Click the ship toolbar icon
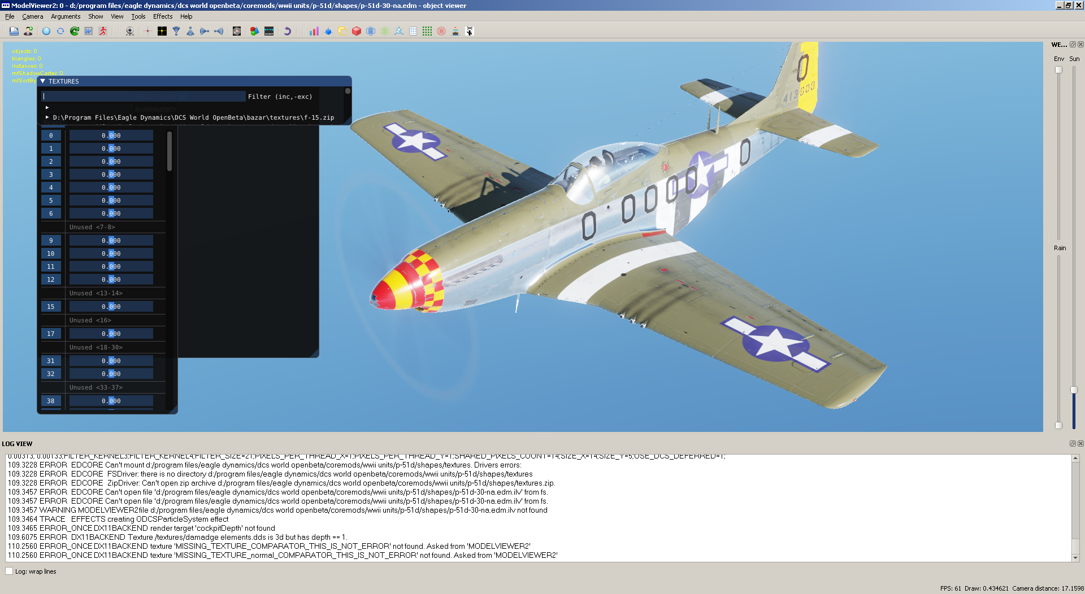Screen dimensions: 1085x594 [x=455, y=31]
